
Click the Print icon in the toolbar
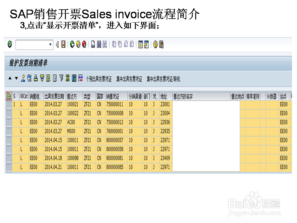93,45
